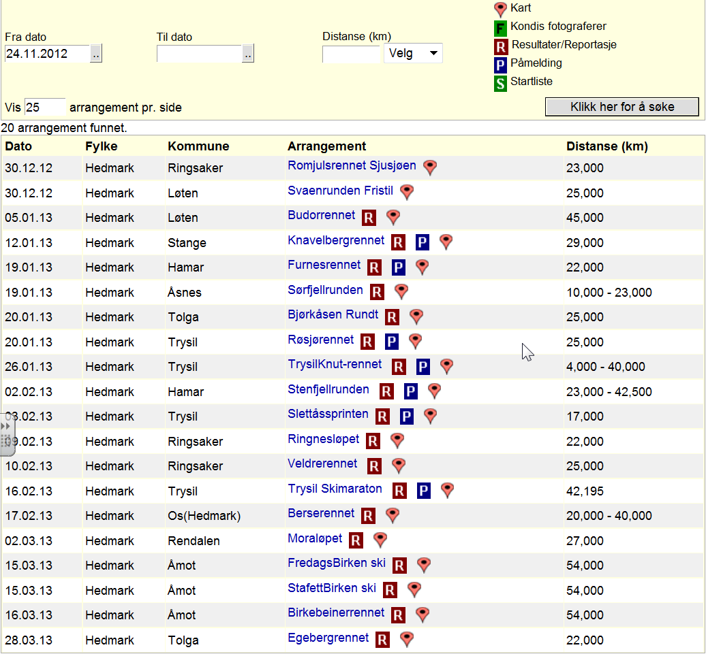The image size is (706, 654).
Task: View Budorrennet results R icon
Action: 369,218
